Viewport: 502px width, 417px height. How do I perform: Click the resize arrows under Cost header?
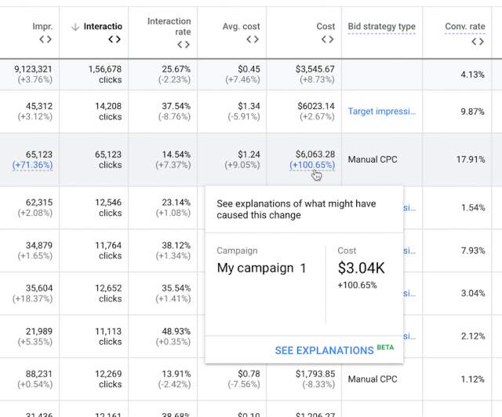click(x=327, y=39)
